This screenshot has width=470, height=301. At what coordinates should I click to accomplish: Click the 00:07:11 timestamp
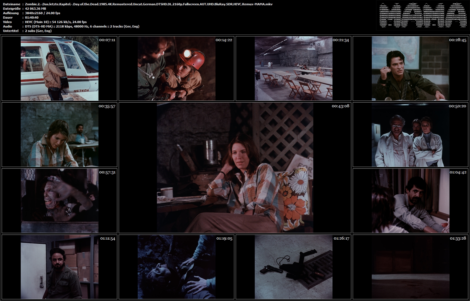coord(107,40)
